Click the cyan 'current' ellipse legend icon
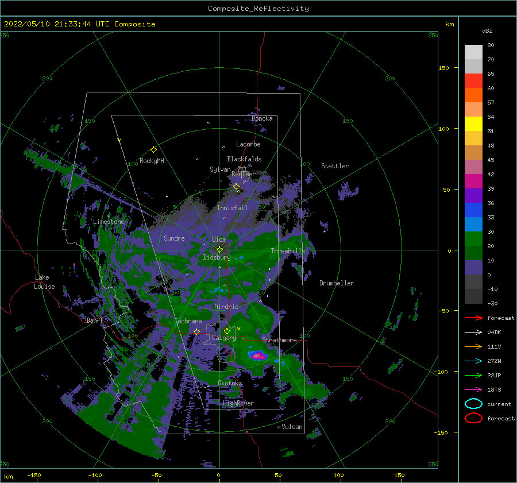 473,404
